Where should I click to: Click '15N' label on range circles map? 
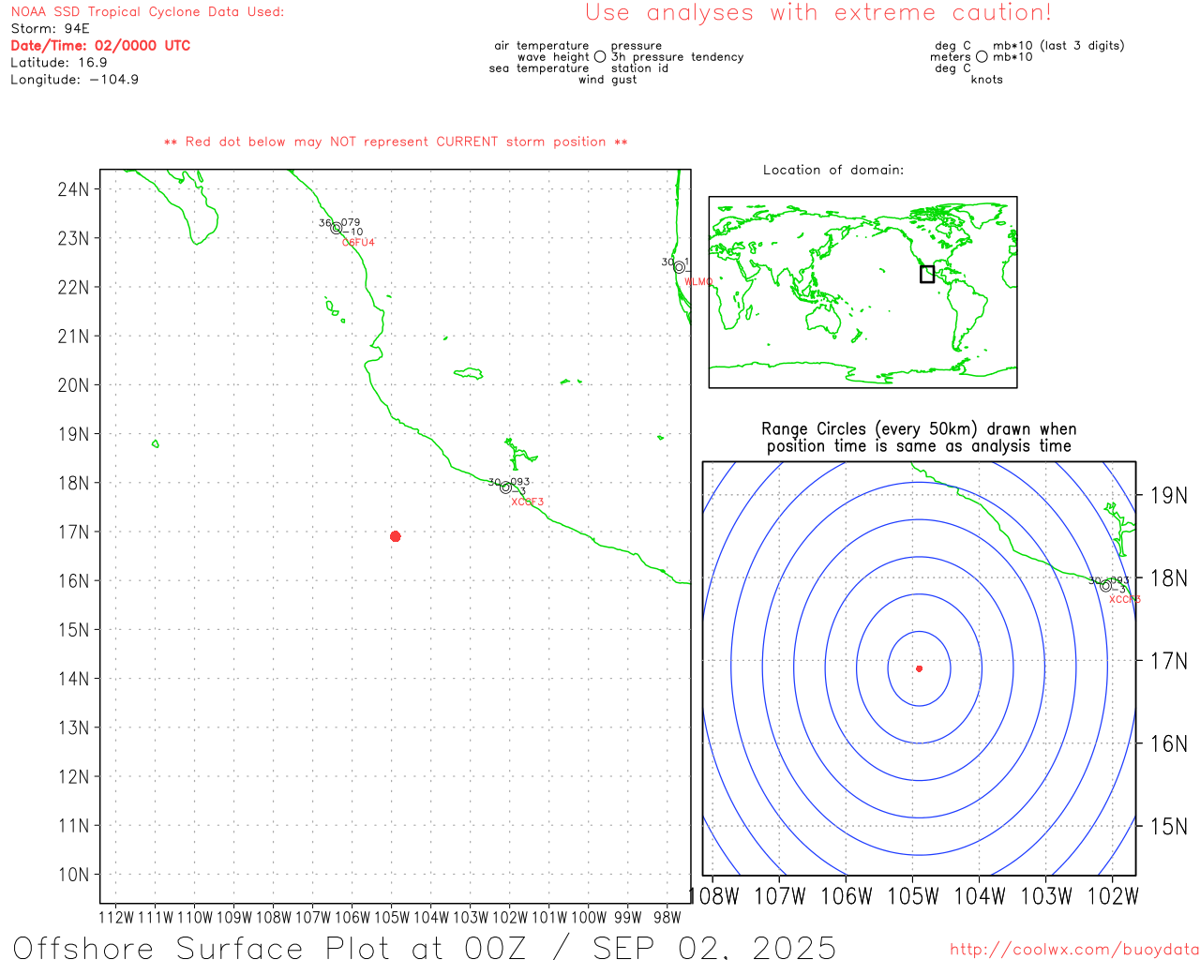(x=1169, y=827)
